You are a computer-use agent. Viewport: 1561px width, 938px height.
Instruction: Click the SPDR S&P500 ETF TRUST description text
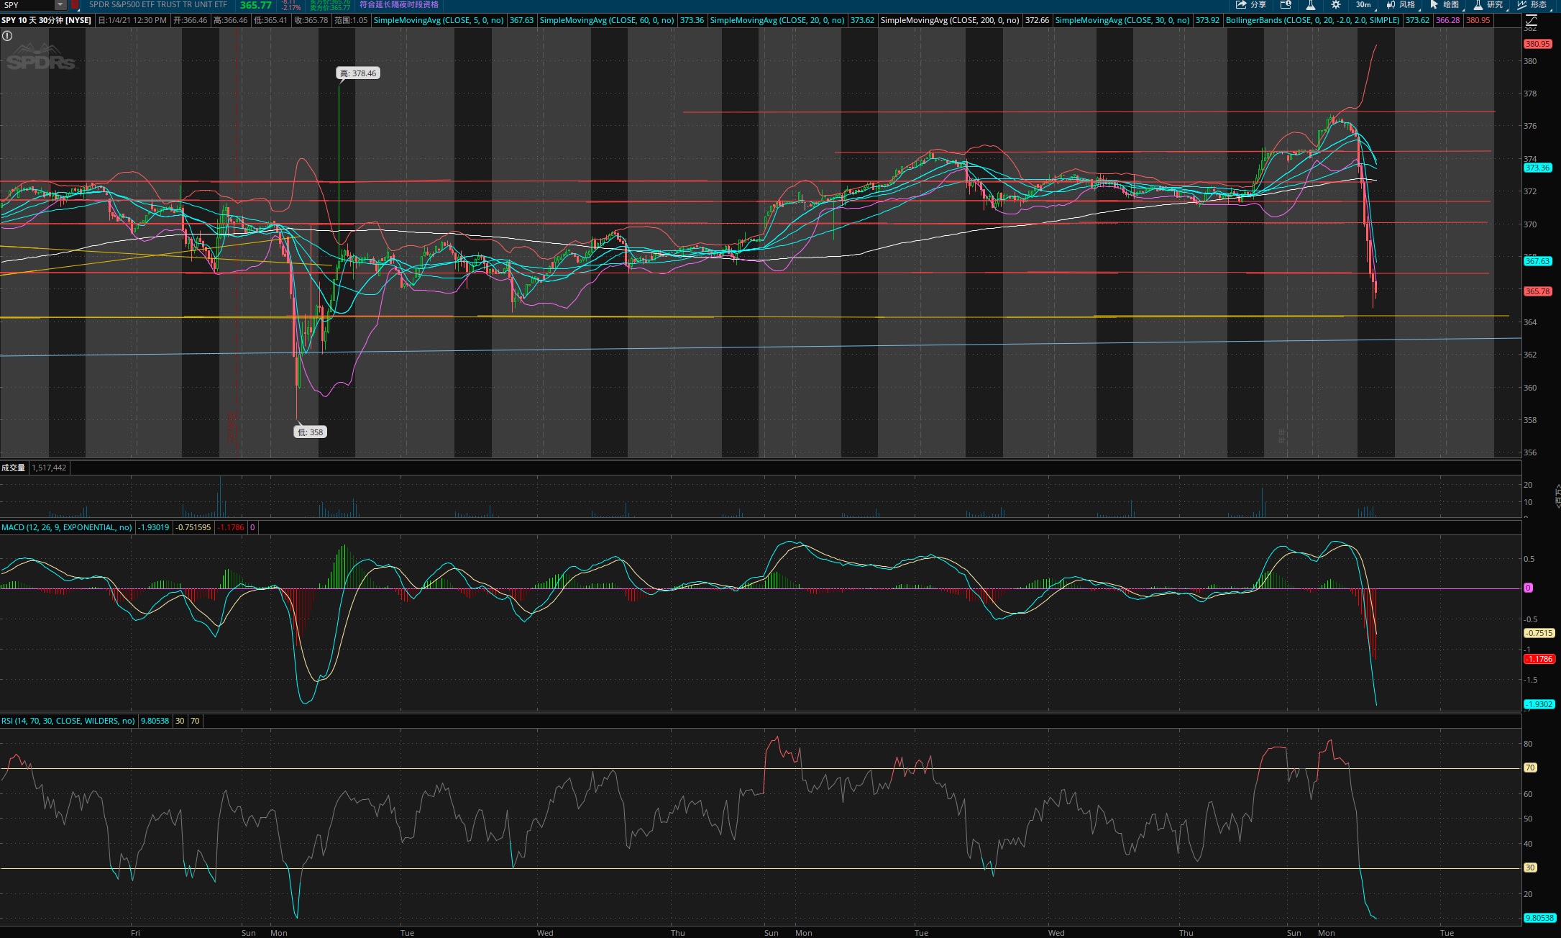158,5
